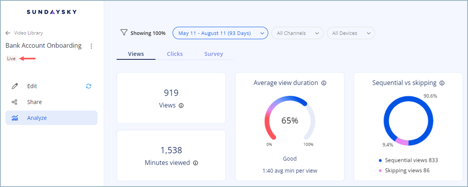Expand the All Channels dropdown
The height and width of the screenshot is (187, 468).
[297, 33]
